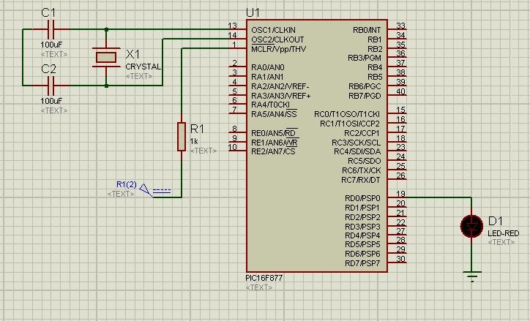
Task: Select the 100uF value under C1
Action: [x=51, y=45]
